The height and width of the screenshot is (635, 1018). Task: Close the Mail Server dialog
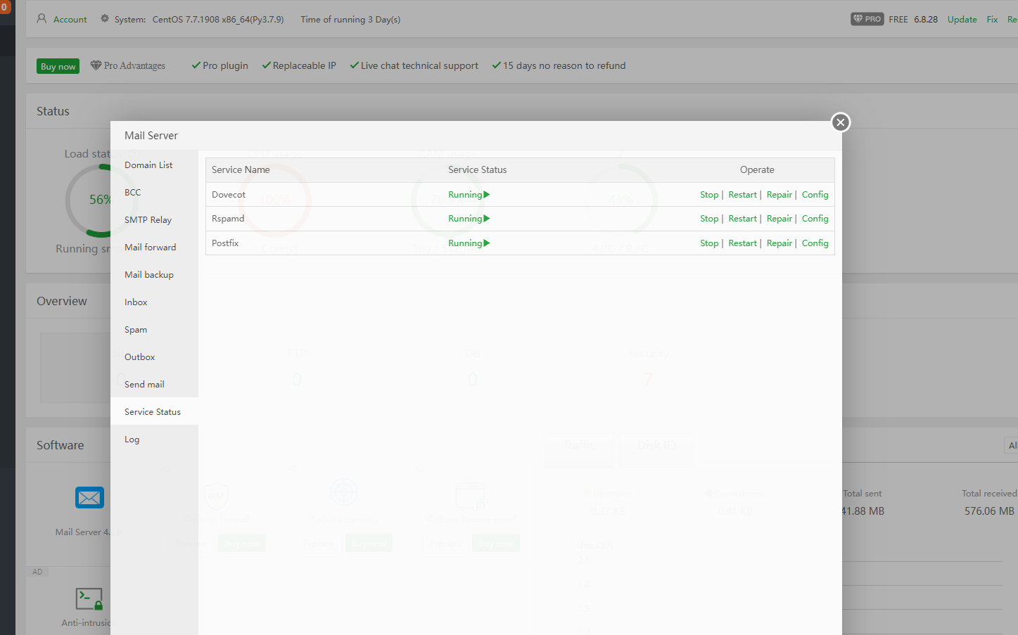click(x=840, y=122)
